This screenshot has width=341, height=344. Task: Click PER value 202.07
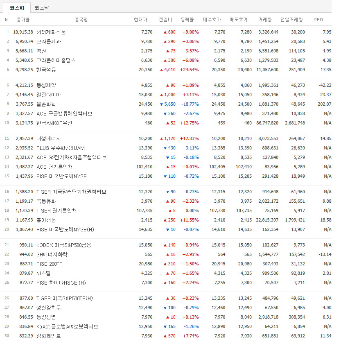[x=325, y=104]
